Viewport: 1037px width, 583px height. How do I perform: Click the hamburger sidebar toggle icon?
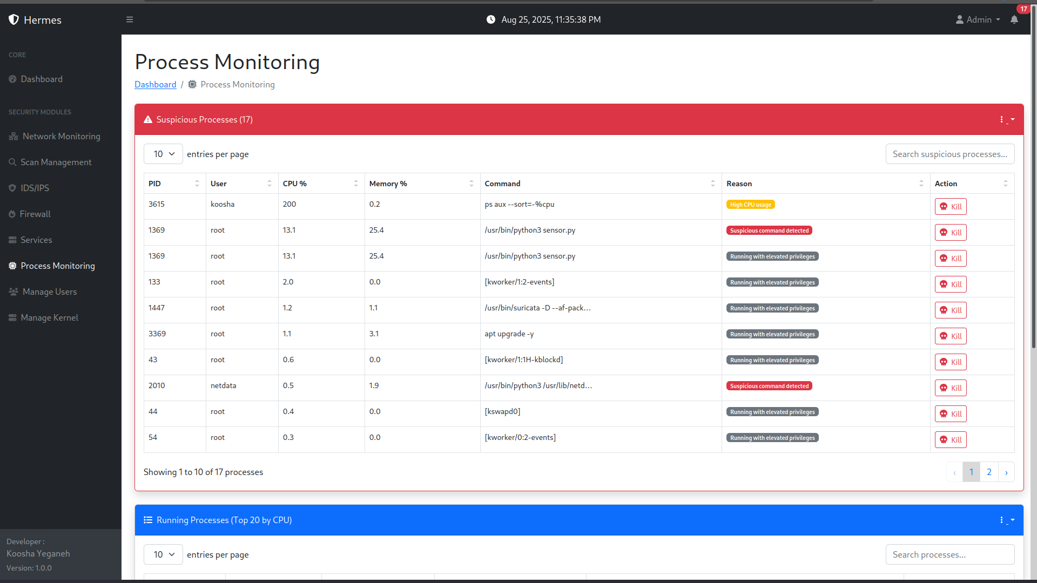(130, 19)
